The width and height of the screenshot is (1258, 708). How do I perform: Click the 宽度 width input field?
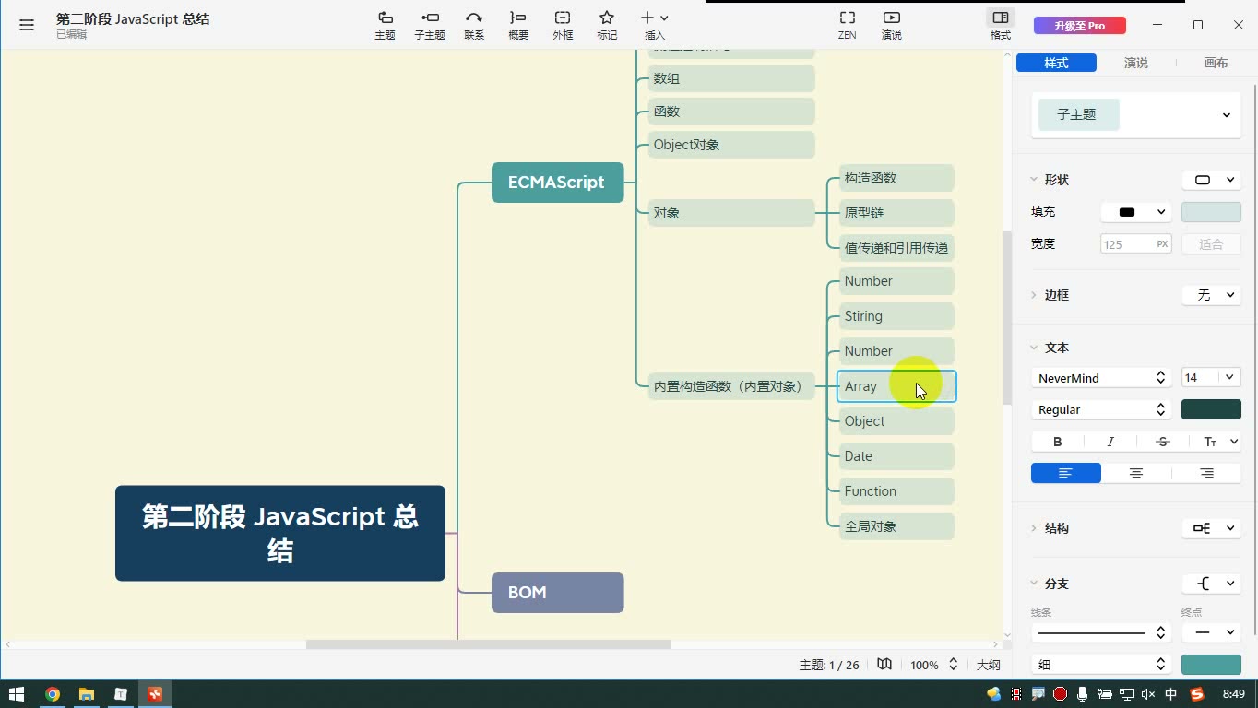pyautogui.click(x=1135, y=244)
